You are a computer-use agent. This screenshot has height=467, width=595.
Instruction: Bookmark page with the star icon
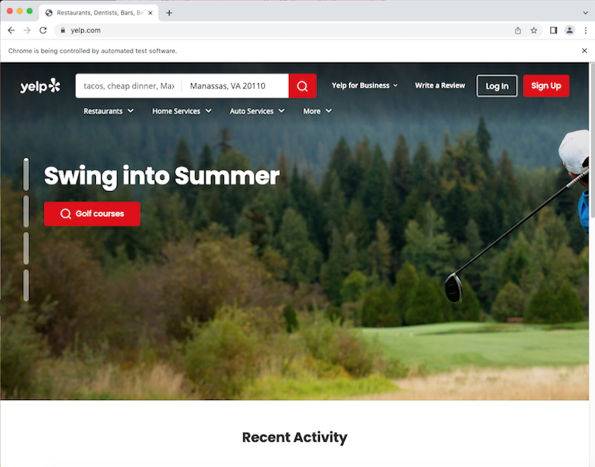click(534, 30)
